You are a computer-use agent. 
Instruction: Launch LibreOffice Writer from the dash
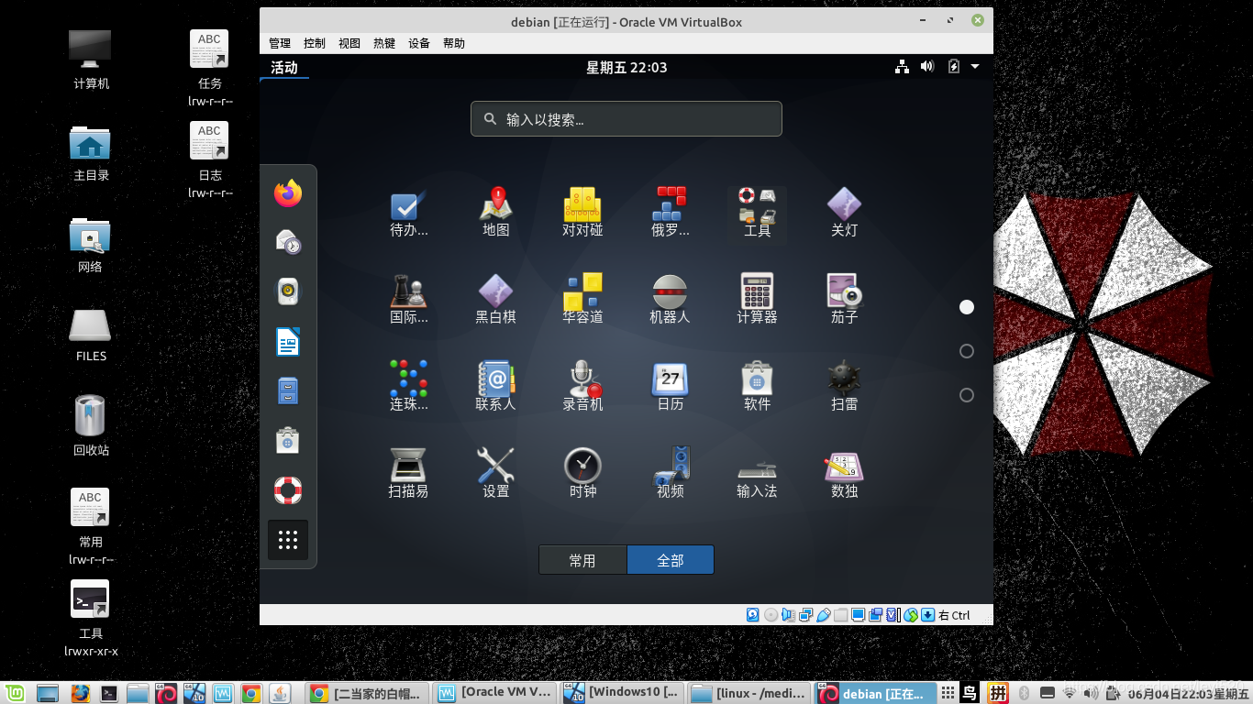point(288,342)
